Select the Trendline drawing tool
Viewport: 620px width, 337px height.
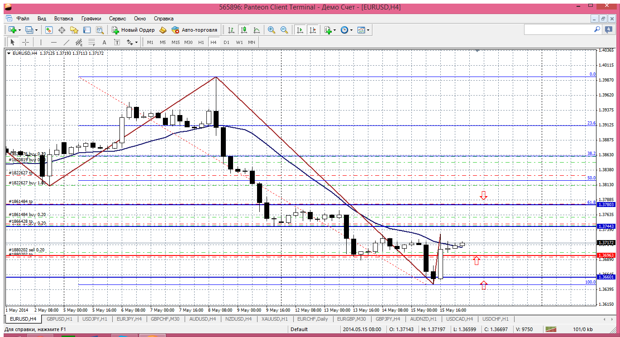point(67,42)
